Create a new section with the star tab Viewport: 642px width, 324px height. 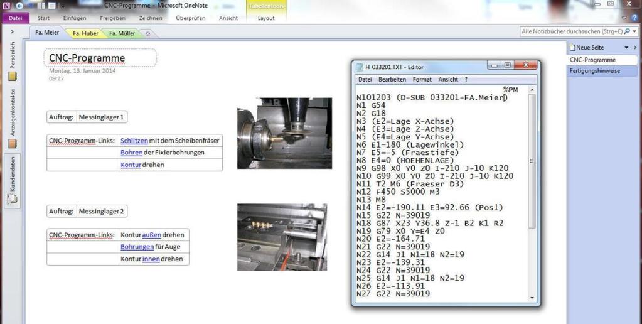coord(148,33)
